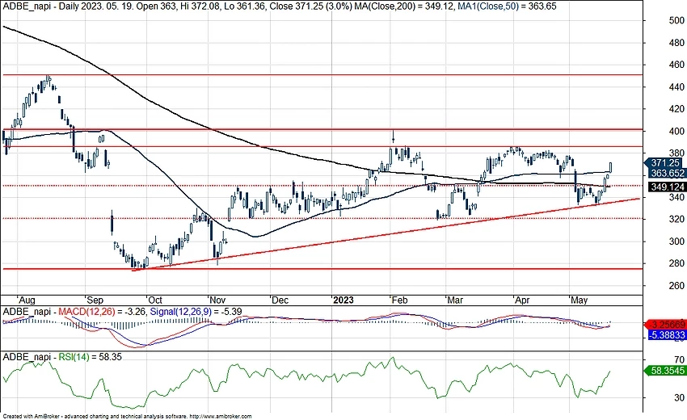The width and height of the screenshot is (687, 420).
Task: Click the 'Dec' month label on time axis
Action: [280, 300]
